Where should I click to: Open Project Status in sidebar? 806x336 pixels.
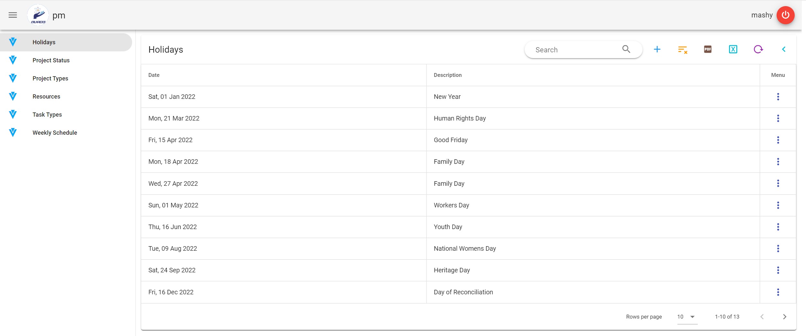(x=51, y=60)
